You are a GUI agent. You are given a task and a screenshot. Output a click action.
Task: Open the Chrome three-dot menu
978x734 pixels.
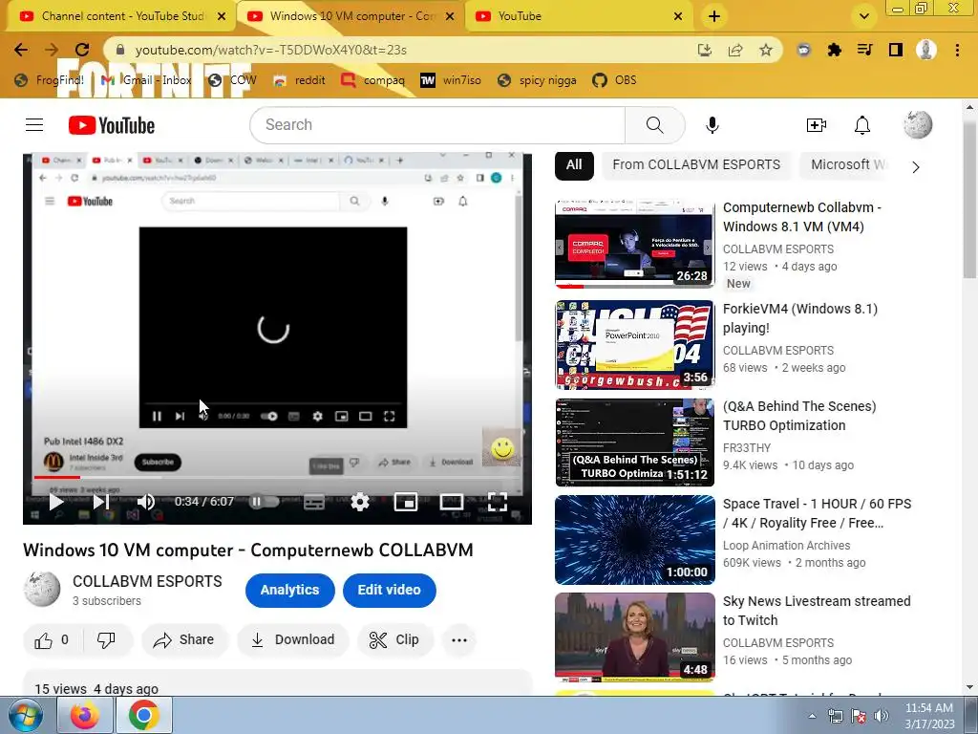(957, 50)
